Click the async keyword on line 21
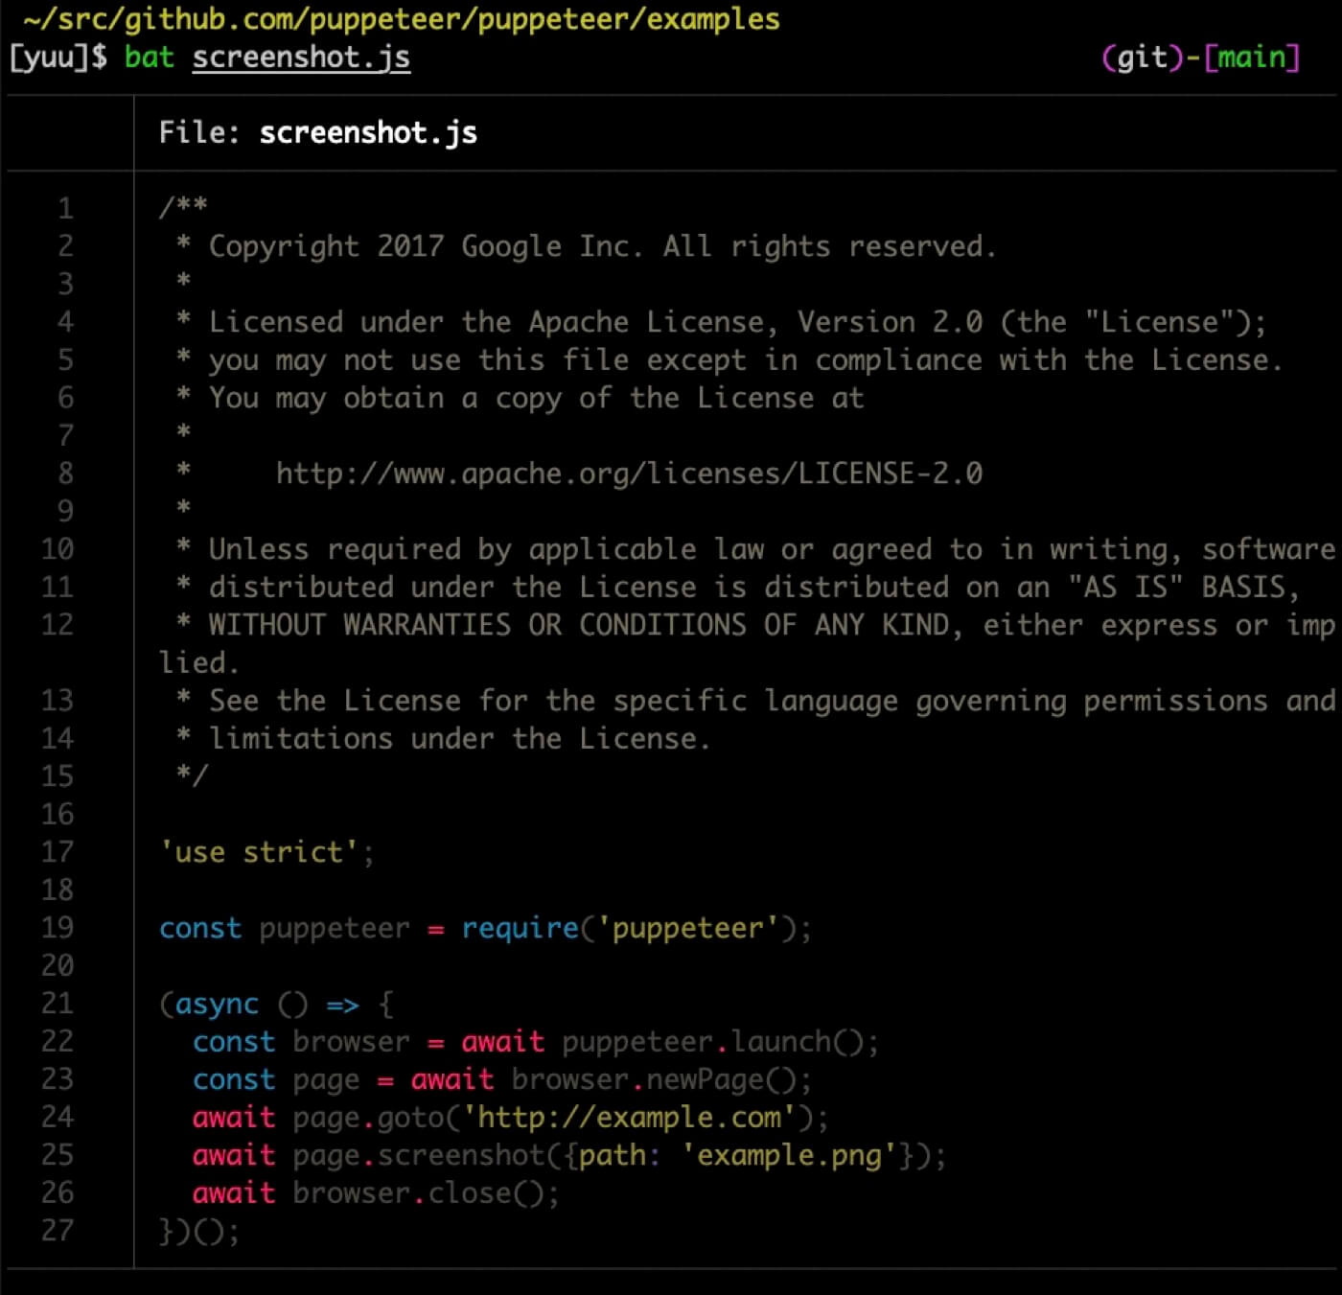1342x1295 pixels. pos(217,1005)
